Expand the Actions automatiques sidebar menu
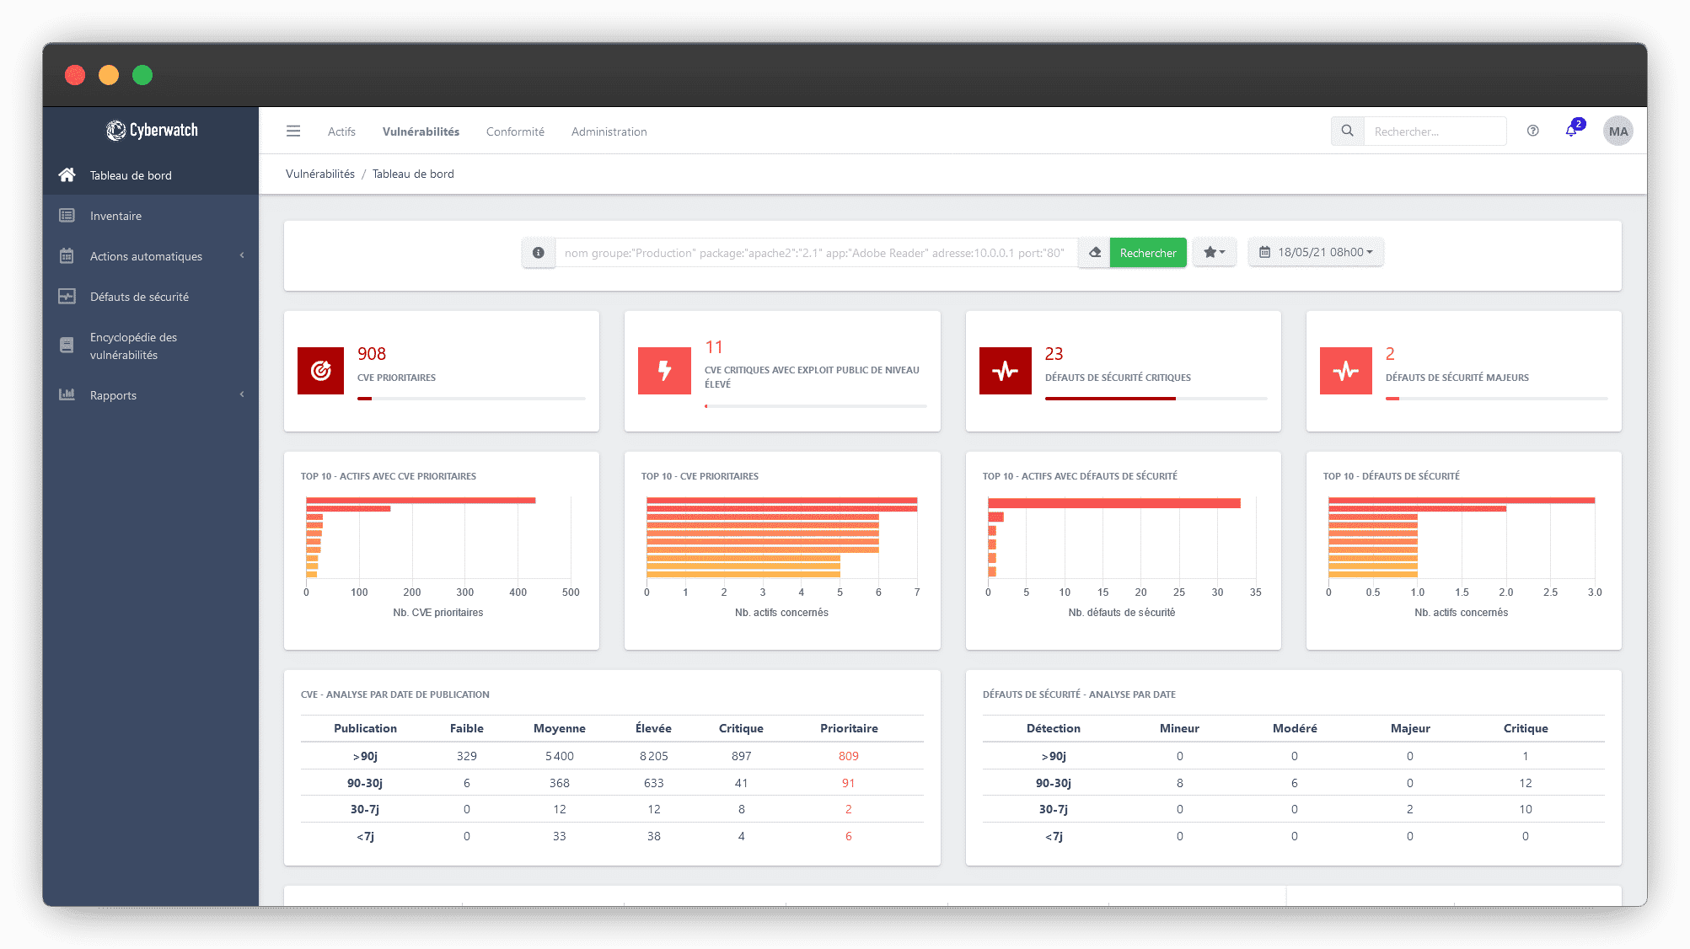The height and width of the screenshot is (949, 1690). coord(244,255)
